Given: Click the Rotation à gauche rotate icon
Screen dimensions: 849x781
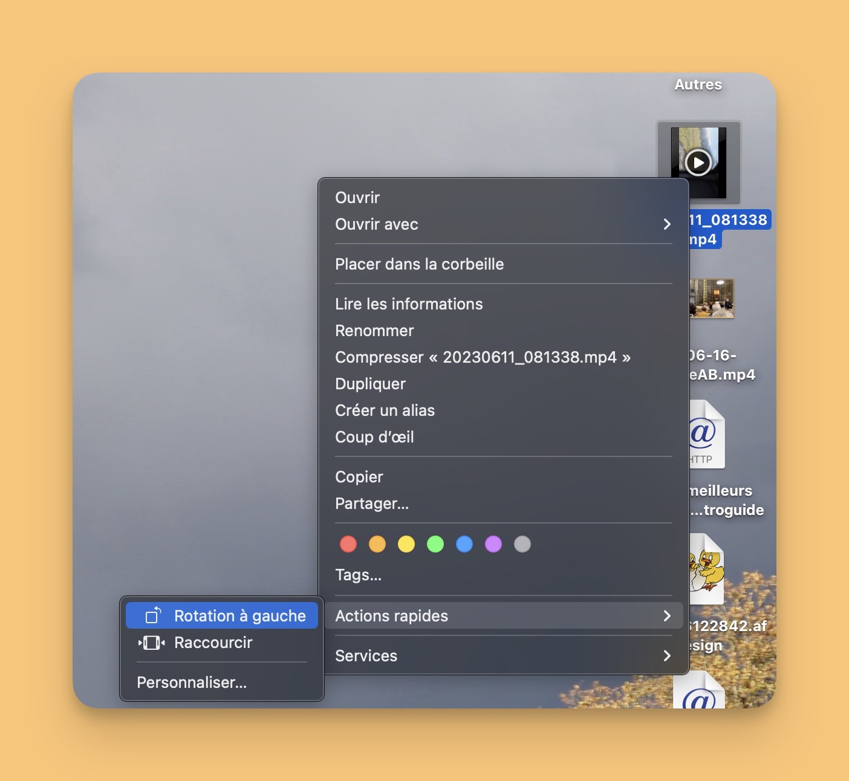Looking at the screenshot, I should (153, 615).
